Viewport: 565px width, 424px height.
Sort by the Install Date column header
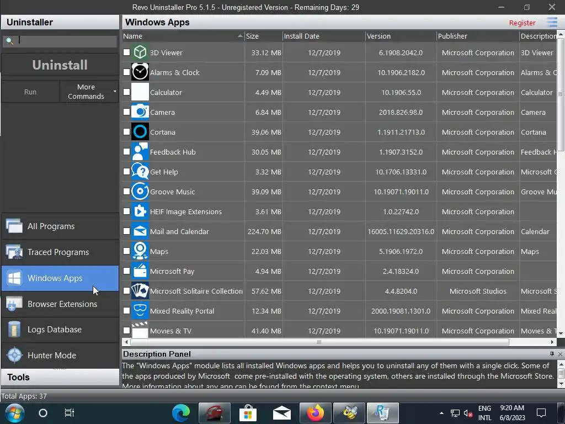coord(323,36)
